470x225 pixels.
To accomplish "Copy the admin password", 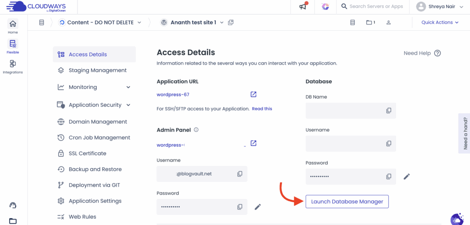I will click(240, 207).
